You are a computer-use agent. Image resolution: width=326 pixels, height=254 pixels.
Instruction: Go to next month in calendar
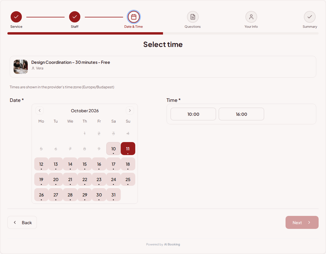(x=130, y=110)
